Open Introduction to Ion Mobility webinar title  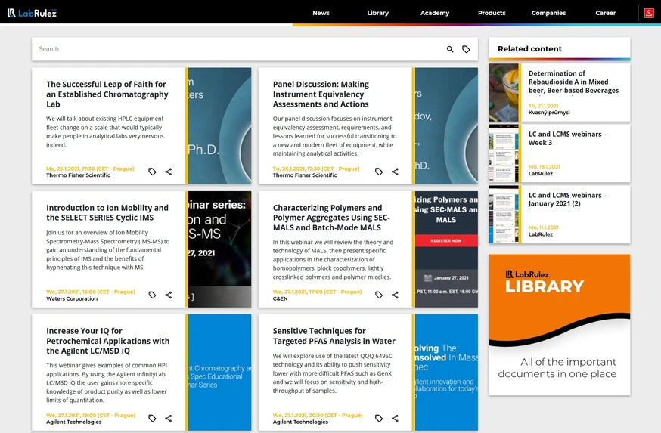tap(107, 212)
